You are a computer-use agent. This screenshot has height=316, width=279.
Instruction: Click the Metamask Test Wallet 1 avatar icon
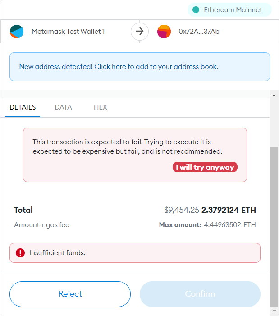tap(17, 32)
